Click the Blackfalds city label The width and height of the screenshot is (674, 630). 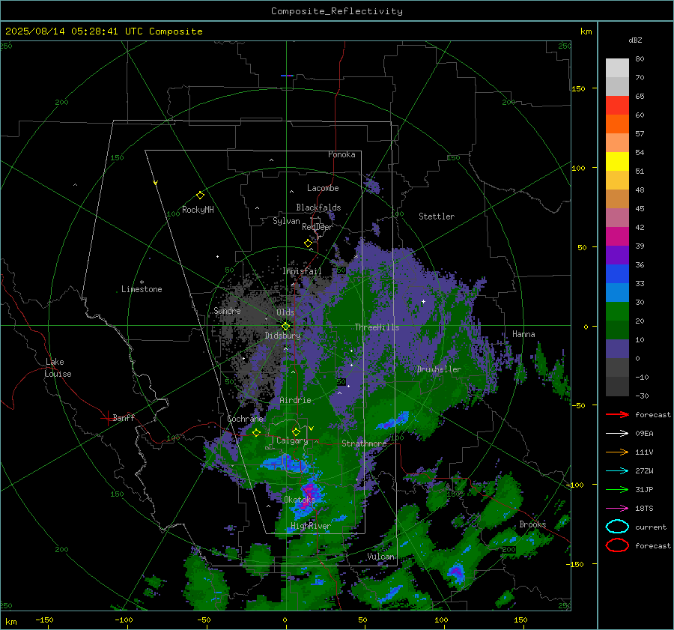point(318,208)
